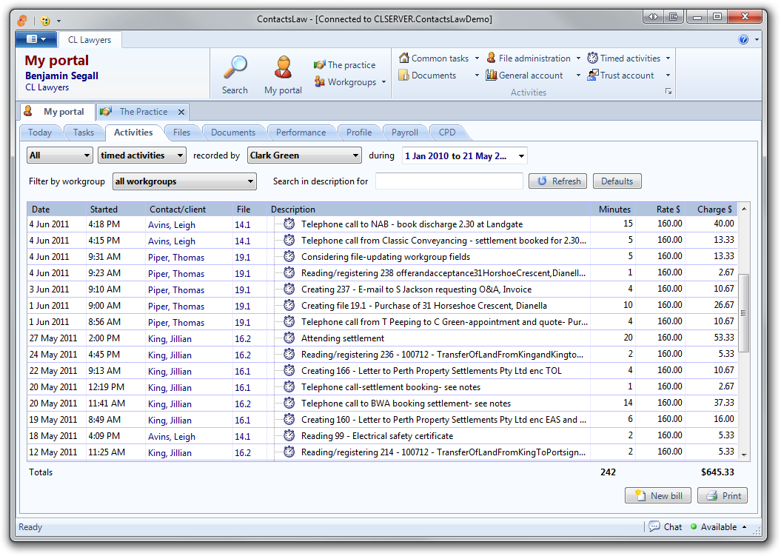Click the Print button
781x556 pixels.
[723, 496]
